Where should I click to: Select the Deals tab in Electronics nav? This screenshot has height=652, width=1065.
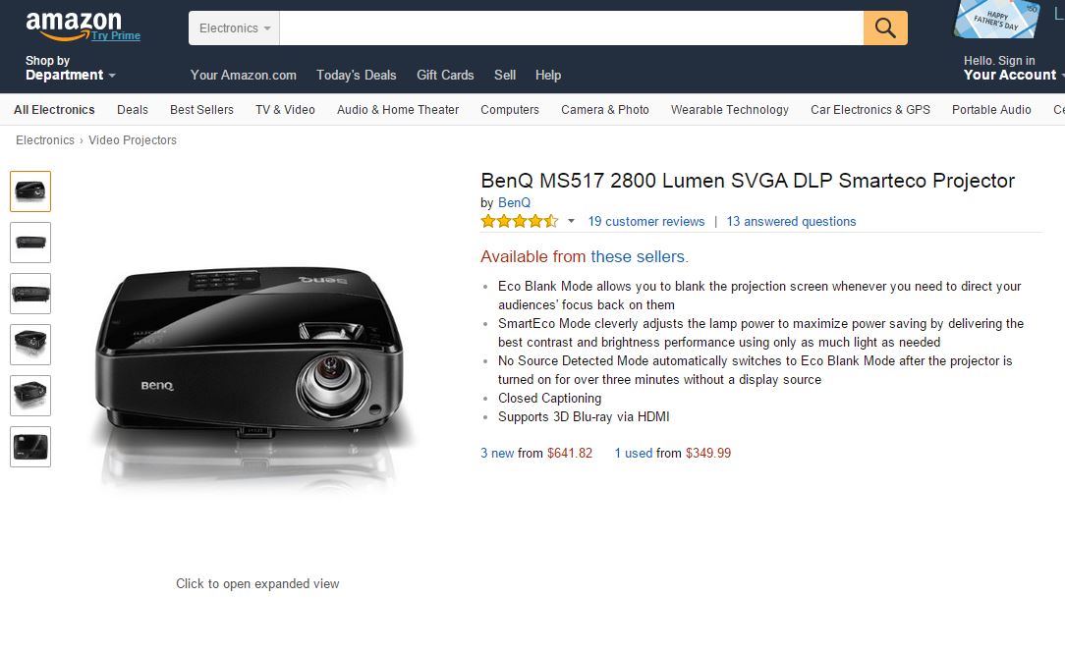click(x=133, y=109)
